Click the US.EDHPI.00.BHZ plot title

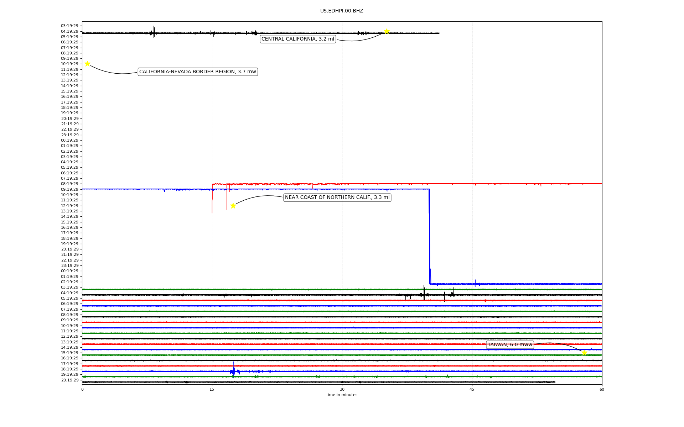tap(342, 11)
